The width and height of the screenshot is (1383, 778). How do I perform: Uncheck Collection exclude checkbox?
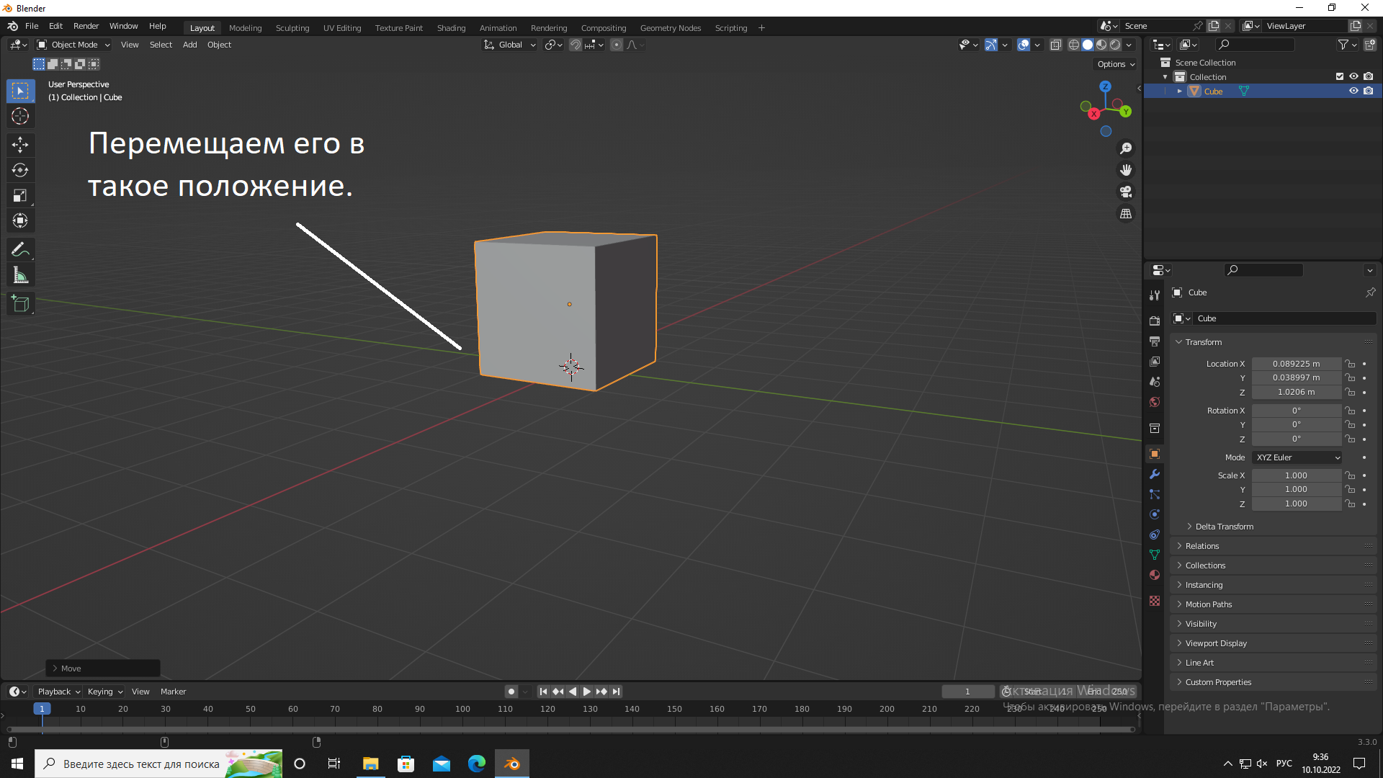(1340, 76)
